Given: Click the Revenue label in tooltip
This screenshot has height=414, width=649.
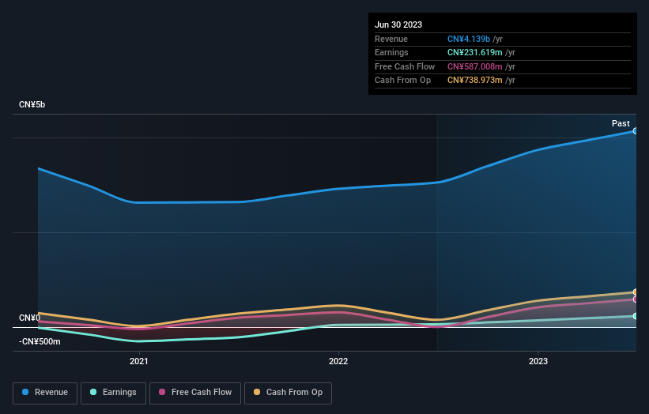Looking at the screenshot, I should point(391,39).
